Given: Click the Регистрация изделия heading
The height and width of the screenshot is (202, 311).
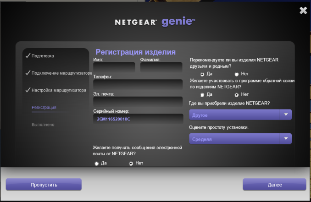Looking at the screenshot, I should coord(136,52).
